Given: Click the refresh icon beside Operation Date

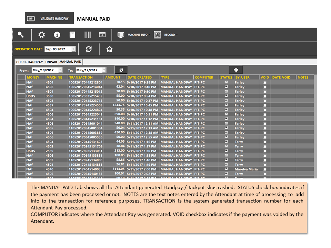Looking at the screenshot, I should point(89,49).
